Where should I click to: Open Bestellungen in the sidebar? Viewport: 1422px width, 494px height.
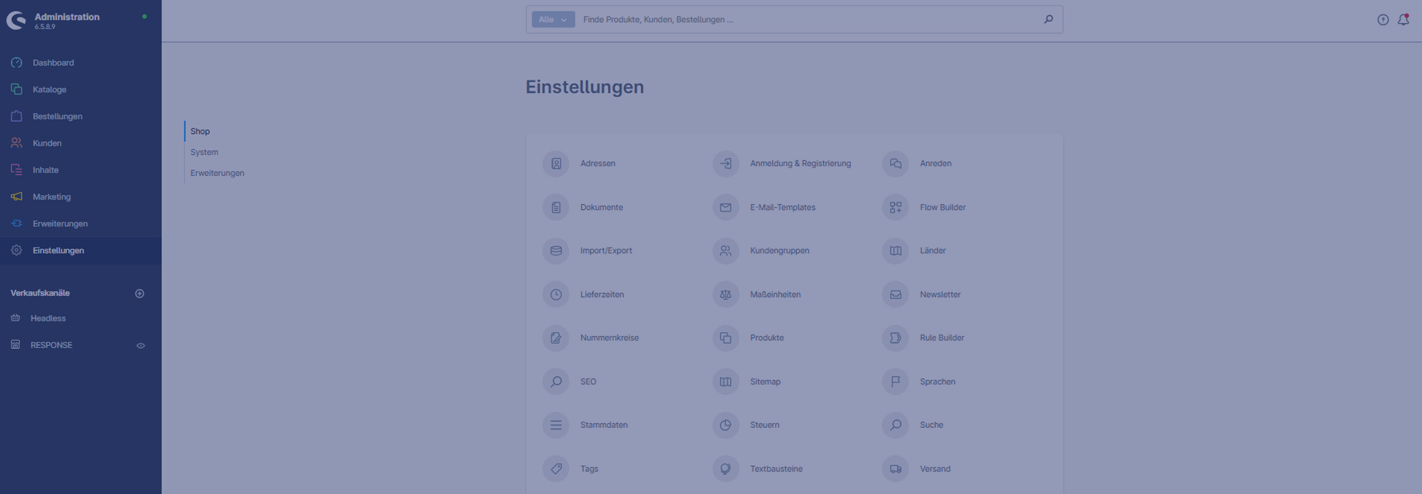[81, 117]
